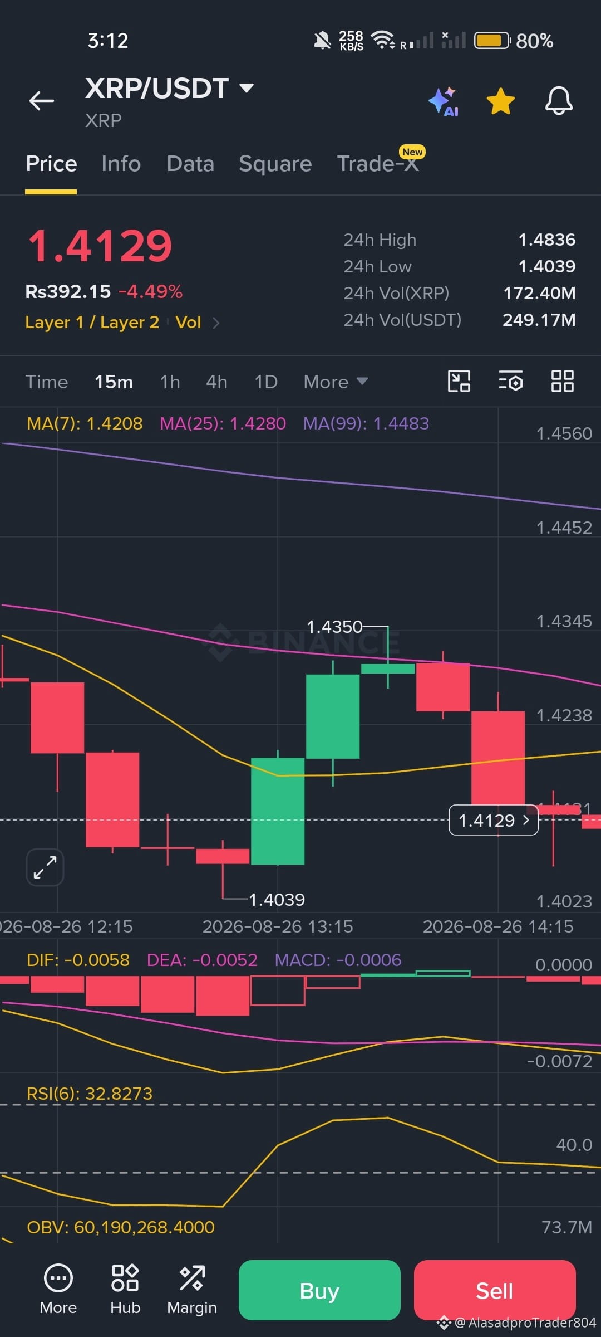Viewport: 601px width, 1337px height.
Task: Select the 1D interval
Action: pyautogui.click(x=266, y=382)
